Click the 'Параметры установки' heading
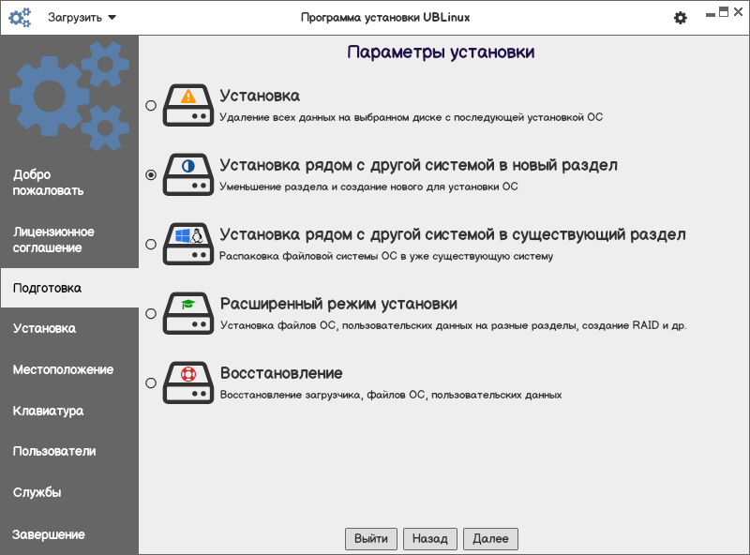 [x=441, y=52]
